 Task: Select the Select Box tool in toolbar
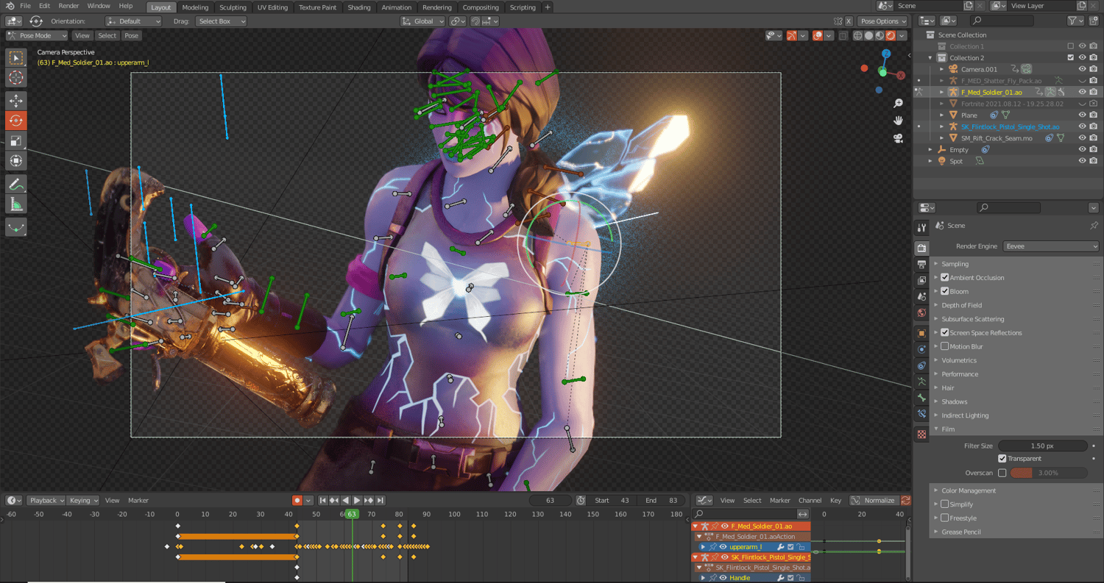click(x=16, y=57)
